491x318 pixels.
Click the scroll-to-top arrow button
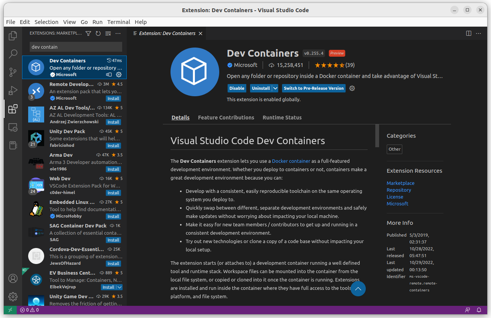[x=358, y=289]
